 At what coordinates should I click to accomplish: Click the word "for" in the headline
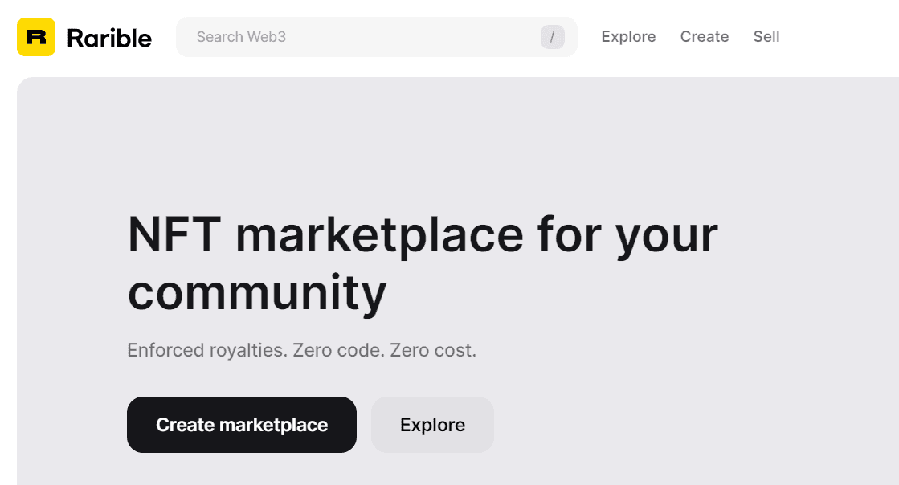(x=570, y=235)
